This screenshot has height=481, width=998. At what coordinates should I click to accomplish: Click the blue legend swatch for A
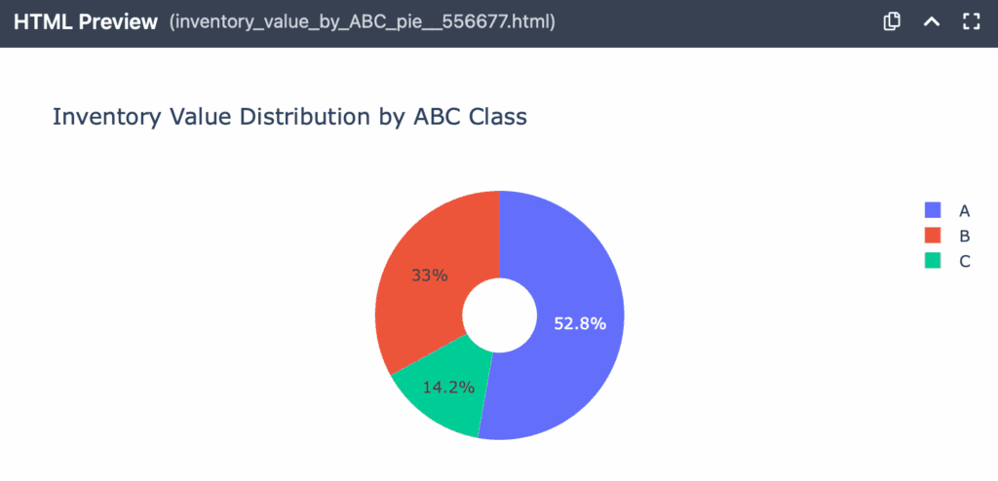click(x=933, y=210)
